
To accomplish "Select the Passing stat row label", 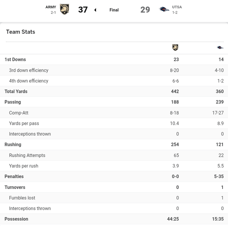I will (x=13, y=102).
